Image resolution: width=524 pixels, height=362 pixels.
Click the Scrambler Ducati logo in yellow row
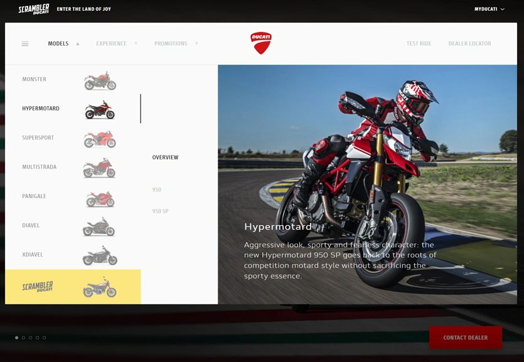click(x=38, y=287)
